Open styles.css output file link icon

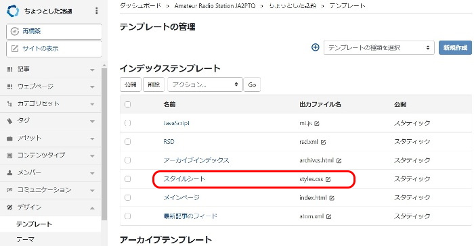pyautogui.click(x=328, y=179)
